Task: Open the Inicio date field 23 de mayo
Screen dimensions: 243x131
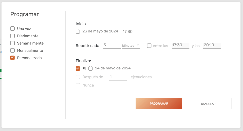Action: point(97,32)
